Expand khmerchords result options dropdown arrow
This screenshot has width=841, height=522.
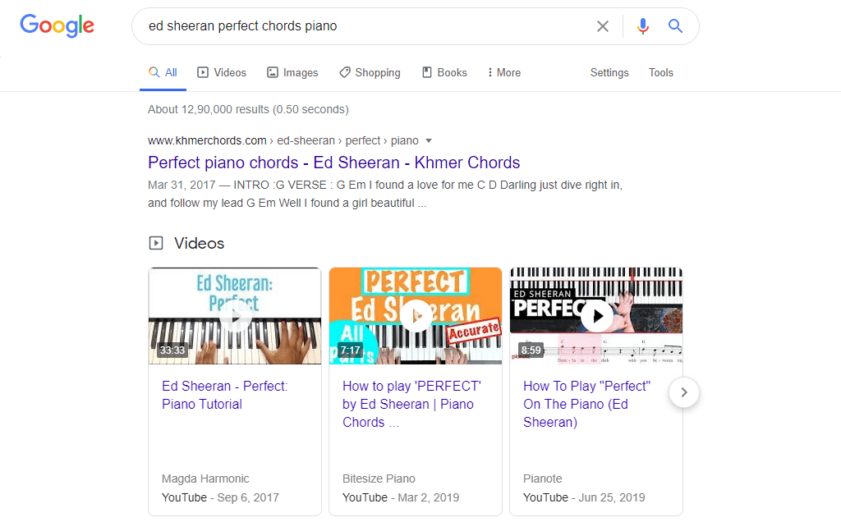(429, 141)
